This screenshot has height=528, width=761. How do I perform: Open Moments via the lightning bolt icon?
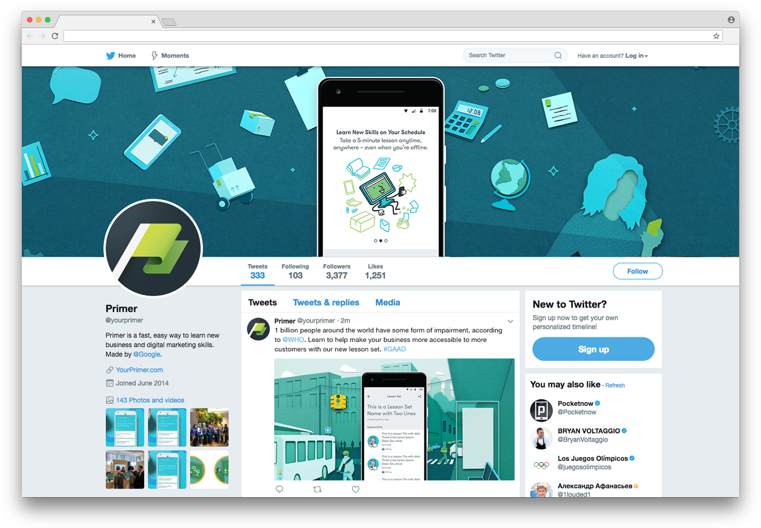(154, 56)
